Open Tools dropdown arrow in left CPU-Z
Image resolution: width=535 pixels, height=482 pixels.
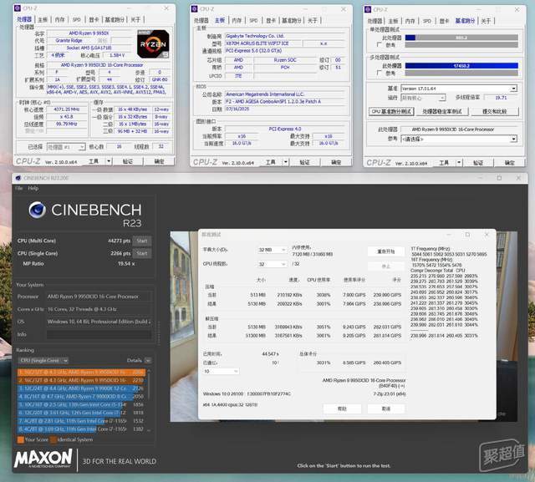click(109, 161)
